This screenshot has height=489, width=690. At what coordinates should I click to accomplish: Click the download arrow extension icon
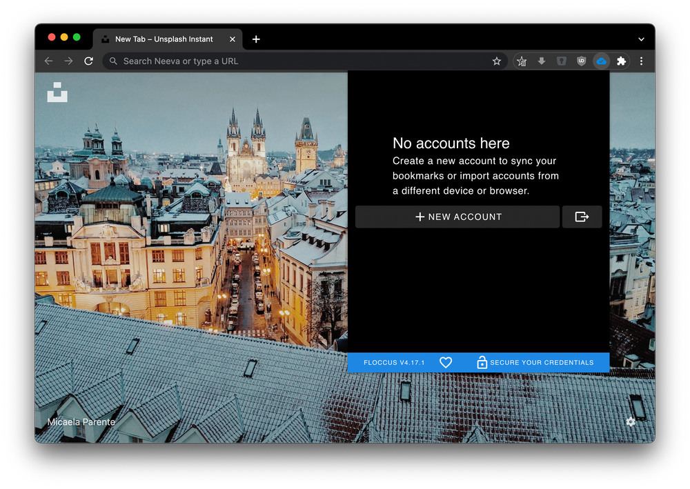(542, 61)
